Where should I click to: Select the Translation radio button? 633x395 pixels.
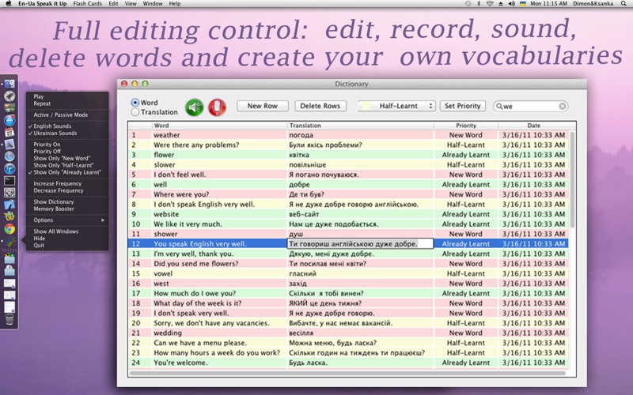pos(135,112)
